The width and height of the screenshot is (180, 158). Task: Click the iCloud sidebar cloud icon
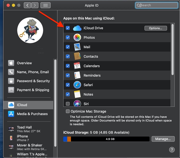(11, 105)
